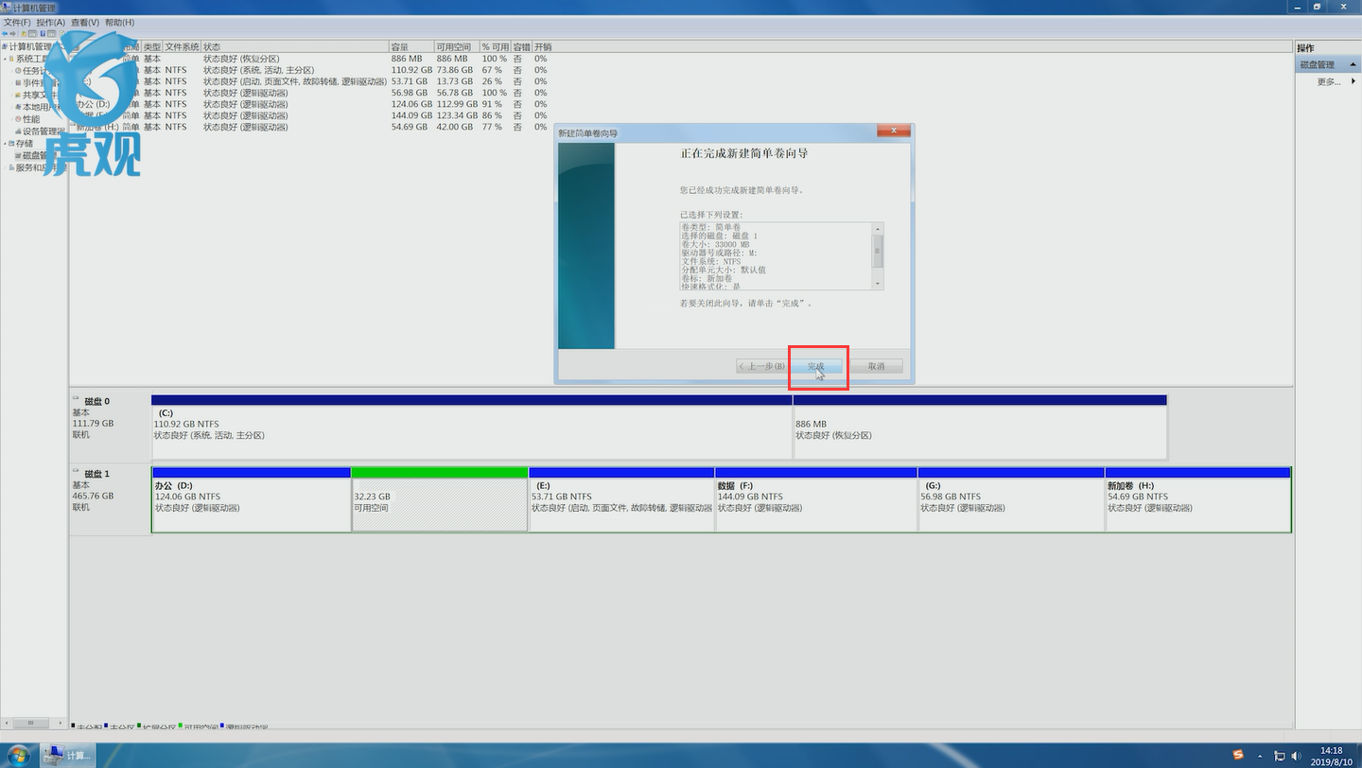Show hidden tray icons
Image resolution: width=1362 pixels, height=768 pixels.
click(x=1262, y=756)
